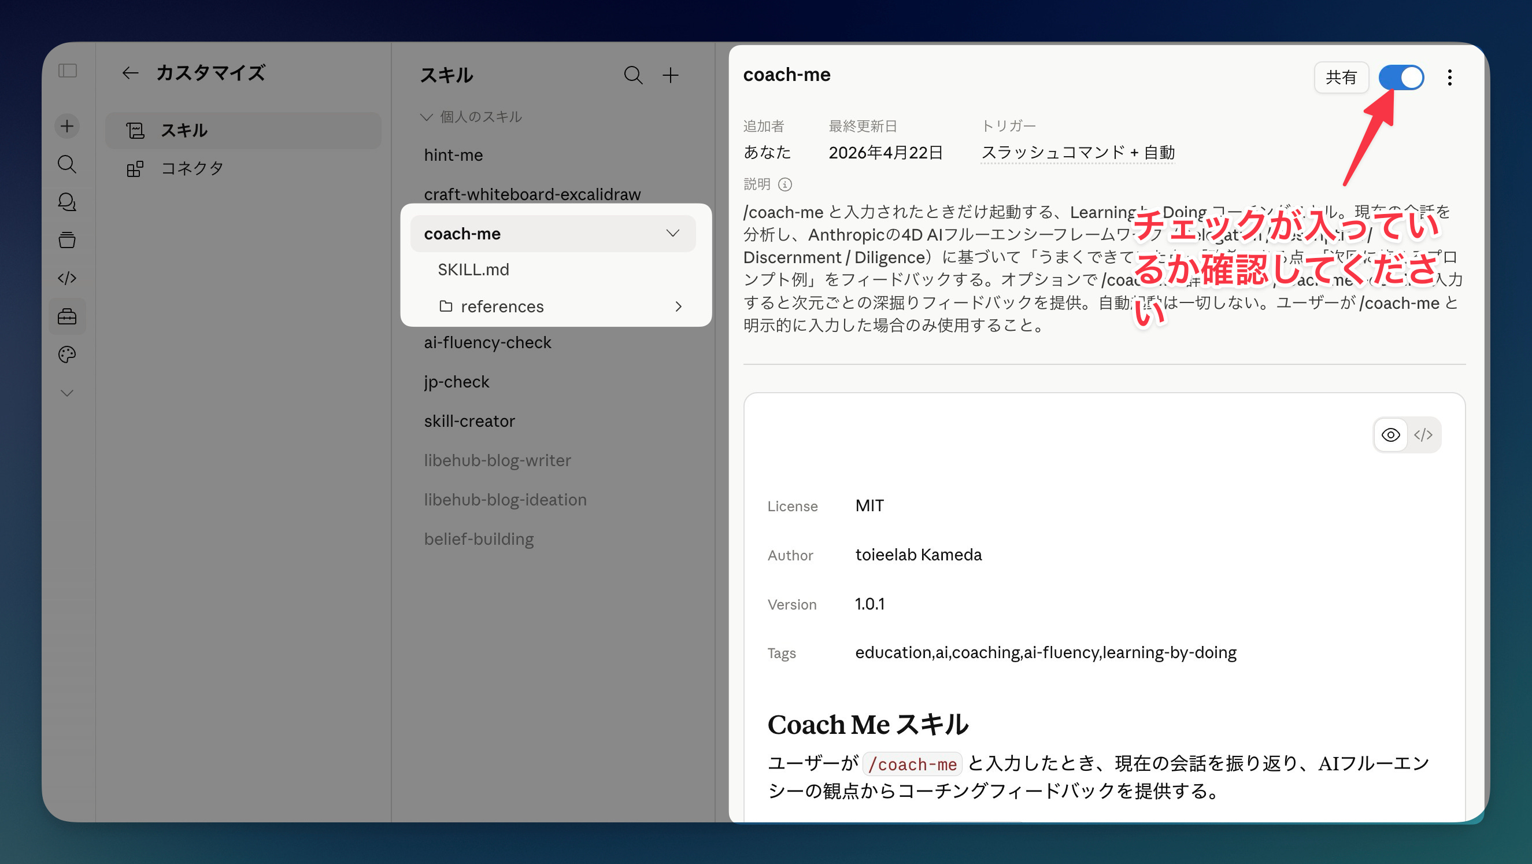The image size is (1532, 864).
Task: Open the toolbox customize icon
Action: click(67, 316)
